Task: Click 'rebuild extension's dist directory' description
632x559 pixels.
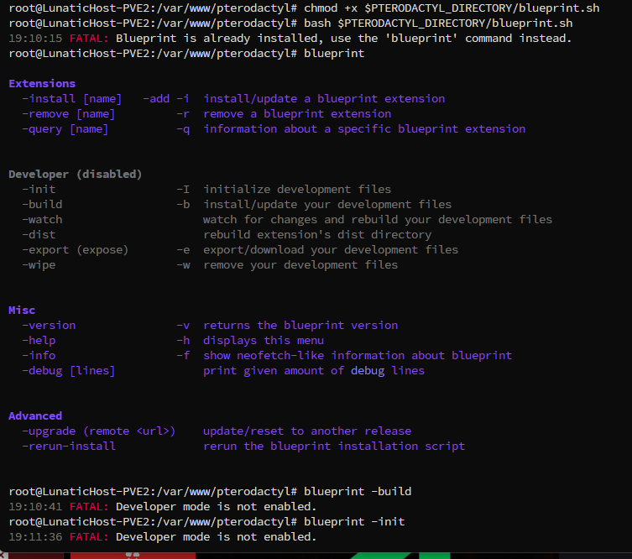Action: [317, 235]
